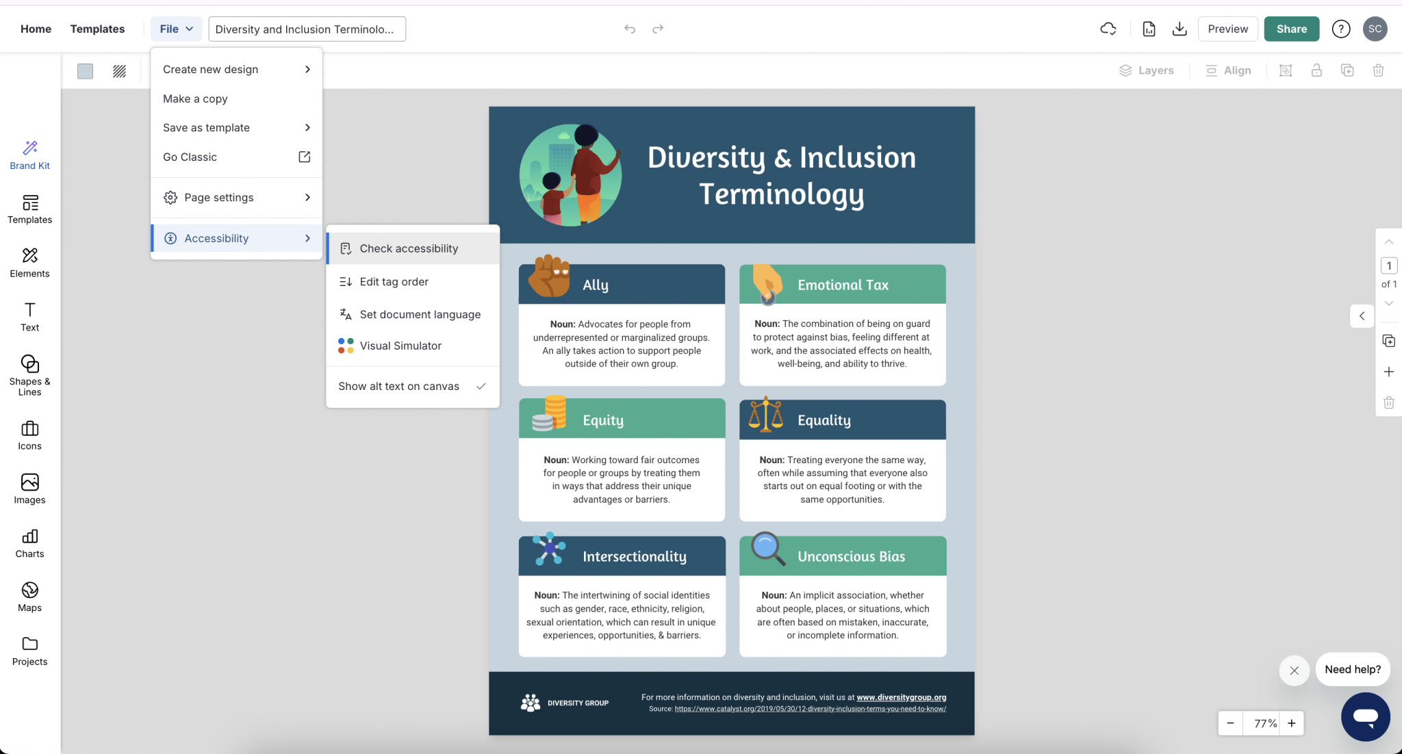This screenshot has height=754, width=1402.
Task: Open the Elements panel
Action: pos(29,263)
